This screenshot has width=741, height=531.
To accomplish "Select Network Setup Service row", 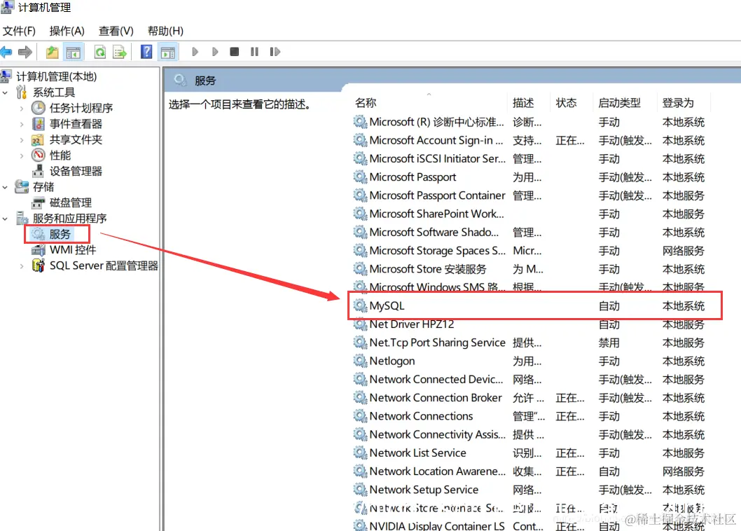I will point(529,490).
